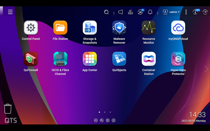The width and height of the screenshot is (210, 131).
Task: Open external devices icon with badge 1
Action: pyautogui.click(x=141, y=12)
